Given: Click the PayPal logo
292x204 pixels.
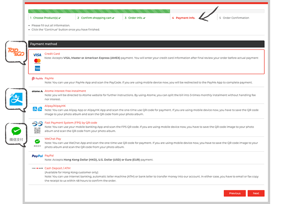Looking at the screenshot, I should point(37,156).
